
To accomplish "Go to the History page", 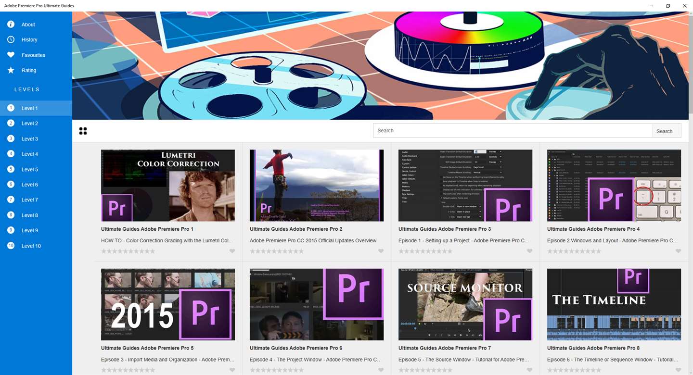I will point(29,39).
